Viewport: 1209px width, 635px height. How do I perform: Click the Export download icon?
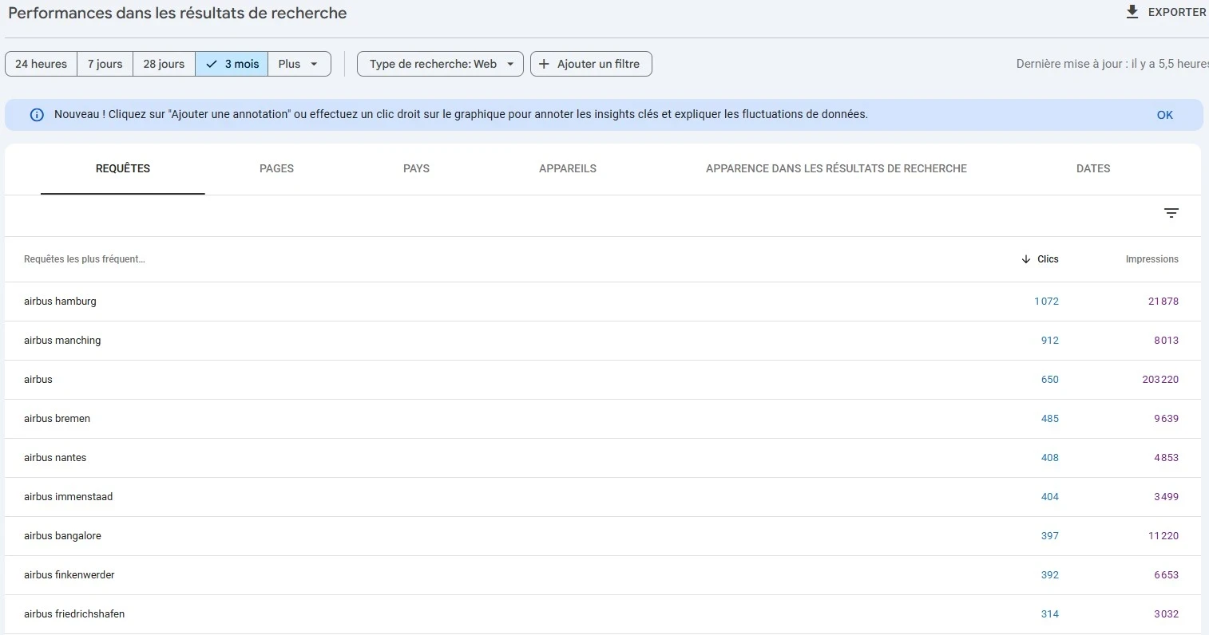coord(1132,11)
